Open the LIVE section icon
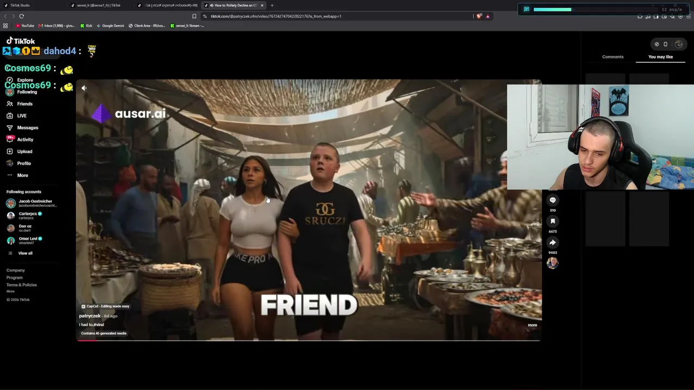This screenshot has height=390, width=694. tap(10, 115)
